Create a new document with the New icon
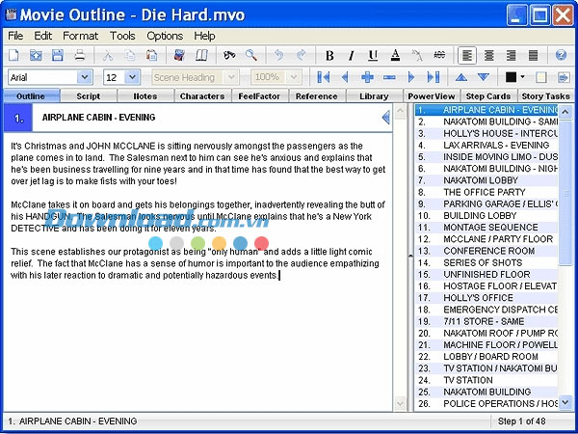This screenshot has width=578, height=434. [13, 55]
